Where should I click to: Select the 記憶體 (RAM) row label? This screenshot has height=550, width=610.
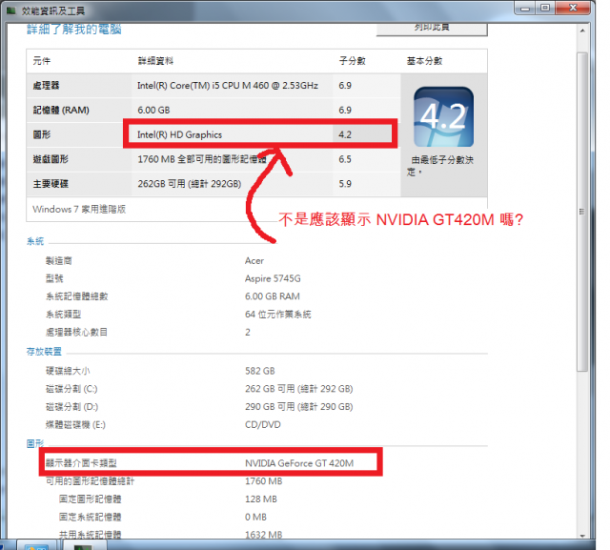click(61, 110)
